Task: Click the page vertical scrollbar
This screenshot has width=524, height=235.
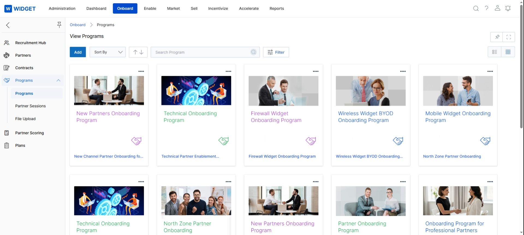Action: (522, 67)
